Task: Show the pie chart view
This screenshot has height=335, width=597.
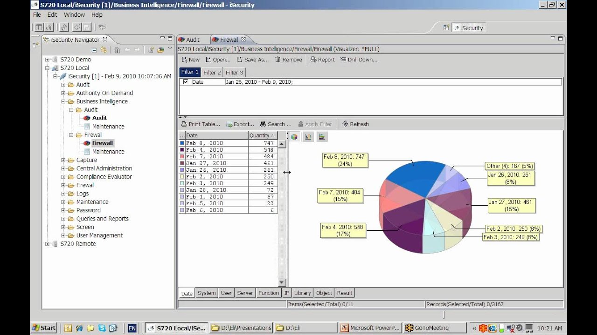Action: coord(294,137)
